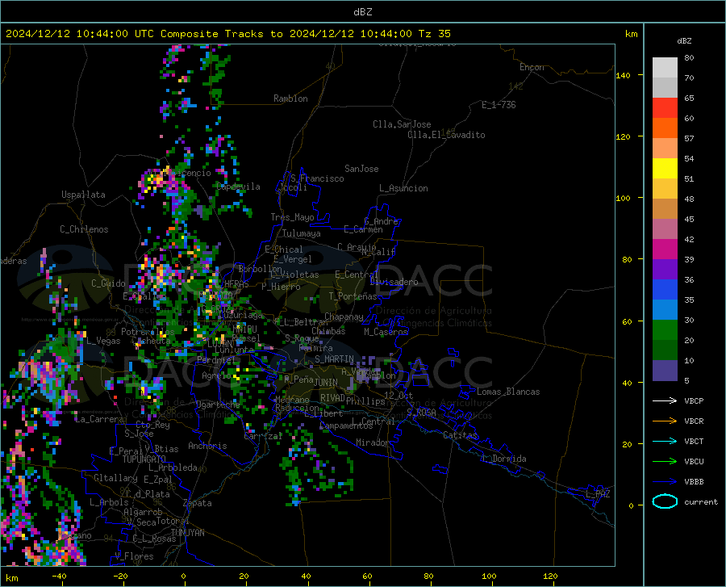
Task: Click the Gltallary map label
Action: point(115,478)
